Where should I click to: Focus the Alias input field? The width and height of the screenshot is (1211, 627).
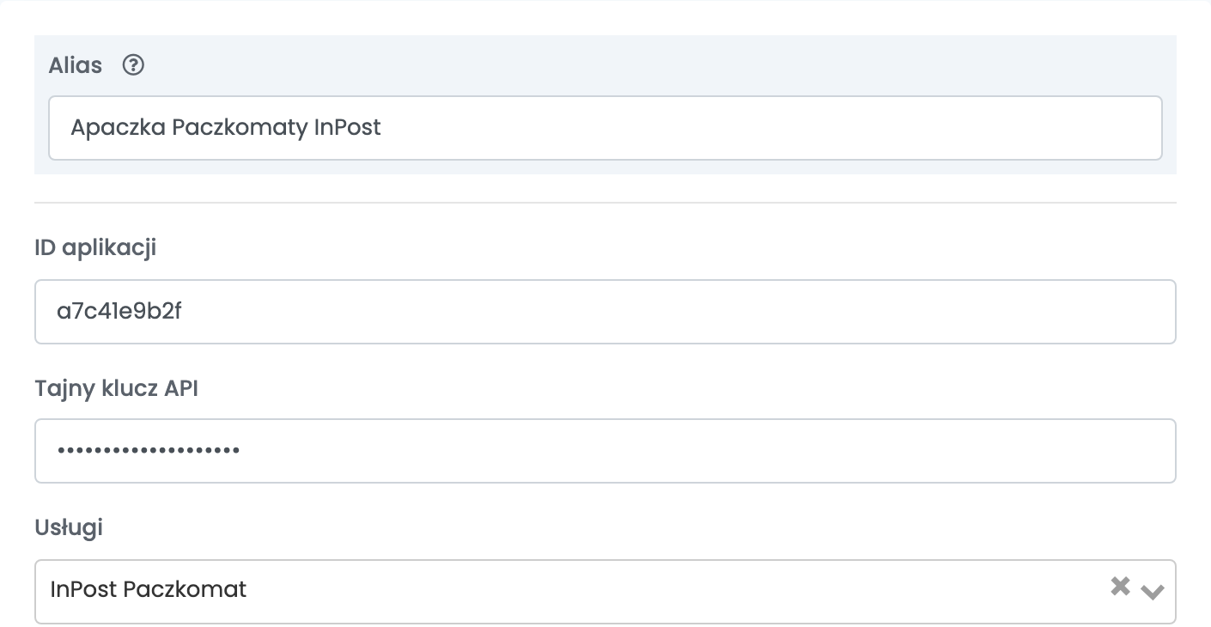605,128
